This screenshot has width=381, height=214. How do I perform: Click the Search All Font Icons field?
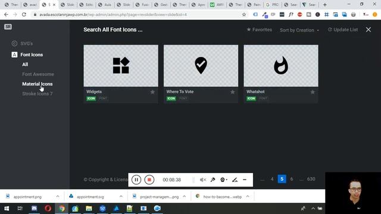(x=113, y=30)
